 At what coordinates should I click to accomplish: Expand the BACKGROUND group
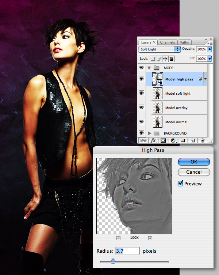pos(150,133)
